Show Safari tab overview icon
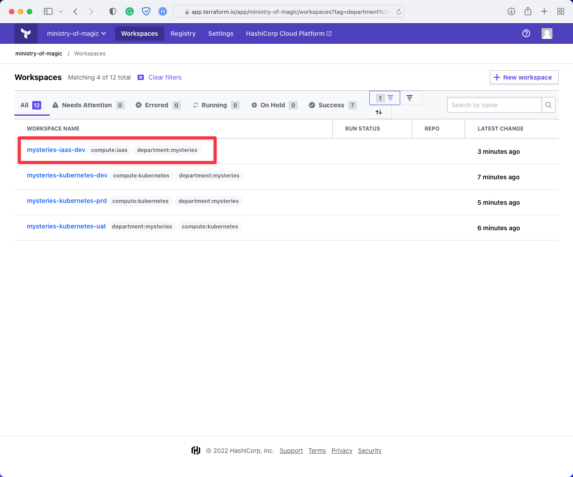The height and width of the screenshot is (477, 573). [560, 12]
